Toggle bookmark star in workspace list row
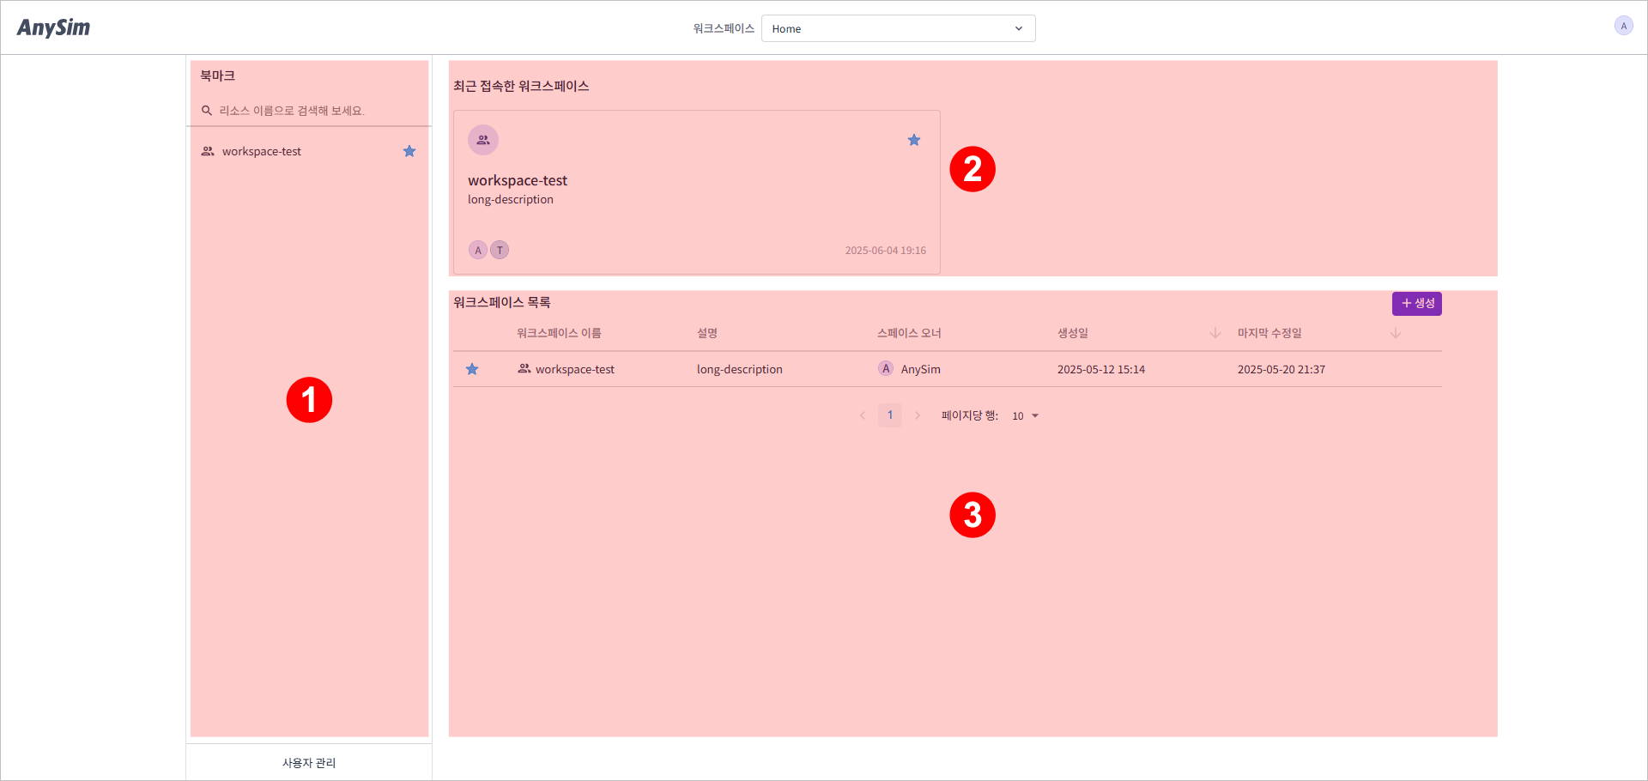Image resolution: width=1648 pixels, height=781 pixels. point(472,369)
